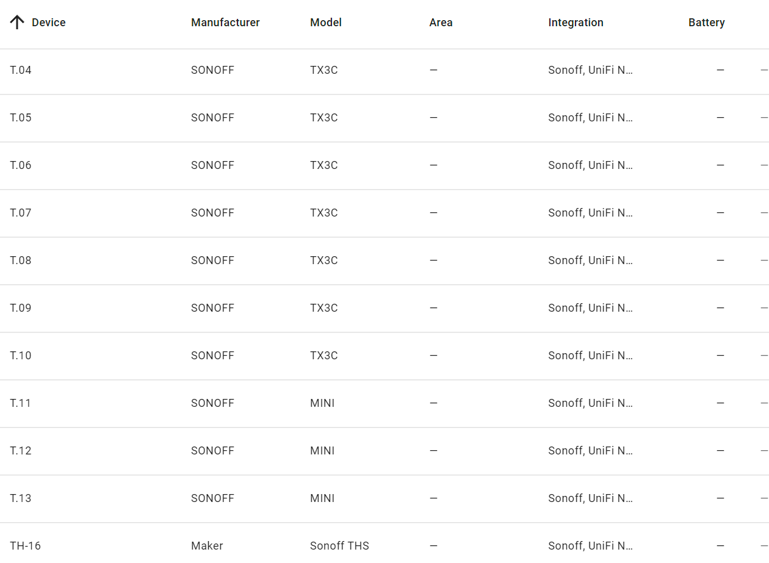Sort devices by Area column

tap(441, 23)
